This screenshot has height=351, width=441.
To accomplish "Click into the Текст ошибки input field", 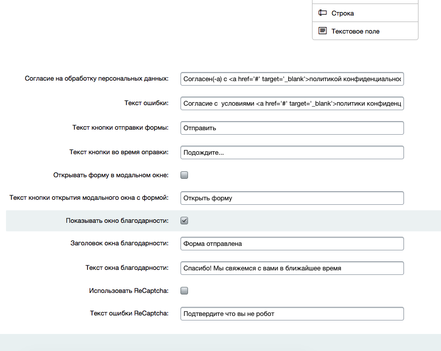I will click(x=292, y=104).
